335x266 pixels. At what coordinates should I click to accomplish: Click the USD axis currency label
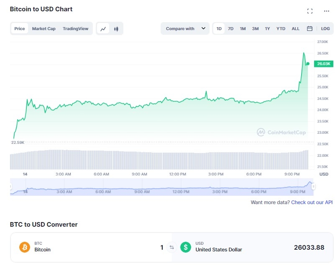[324, 174]
